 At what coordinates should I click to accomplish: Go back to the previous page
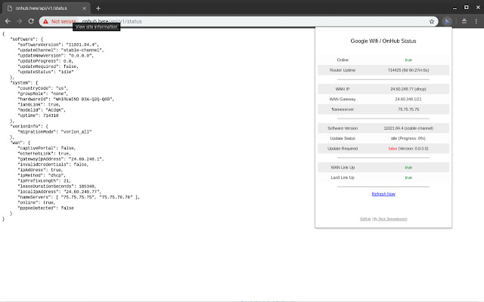coord(8,21)
